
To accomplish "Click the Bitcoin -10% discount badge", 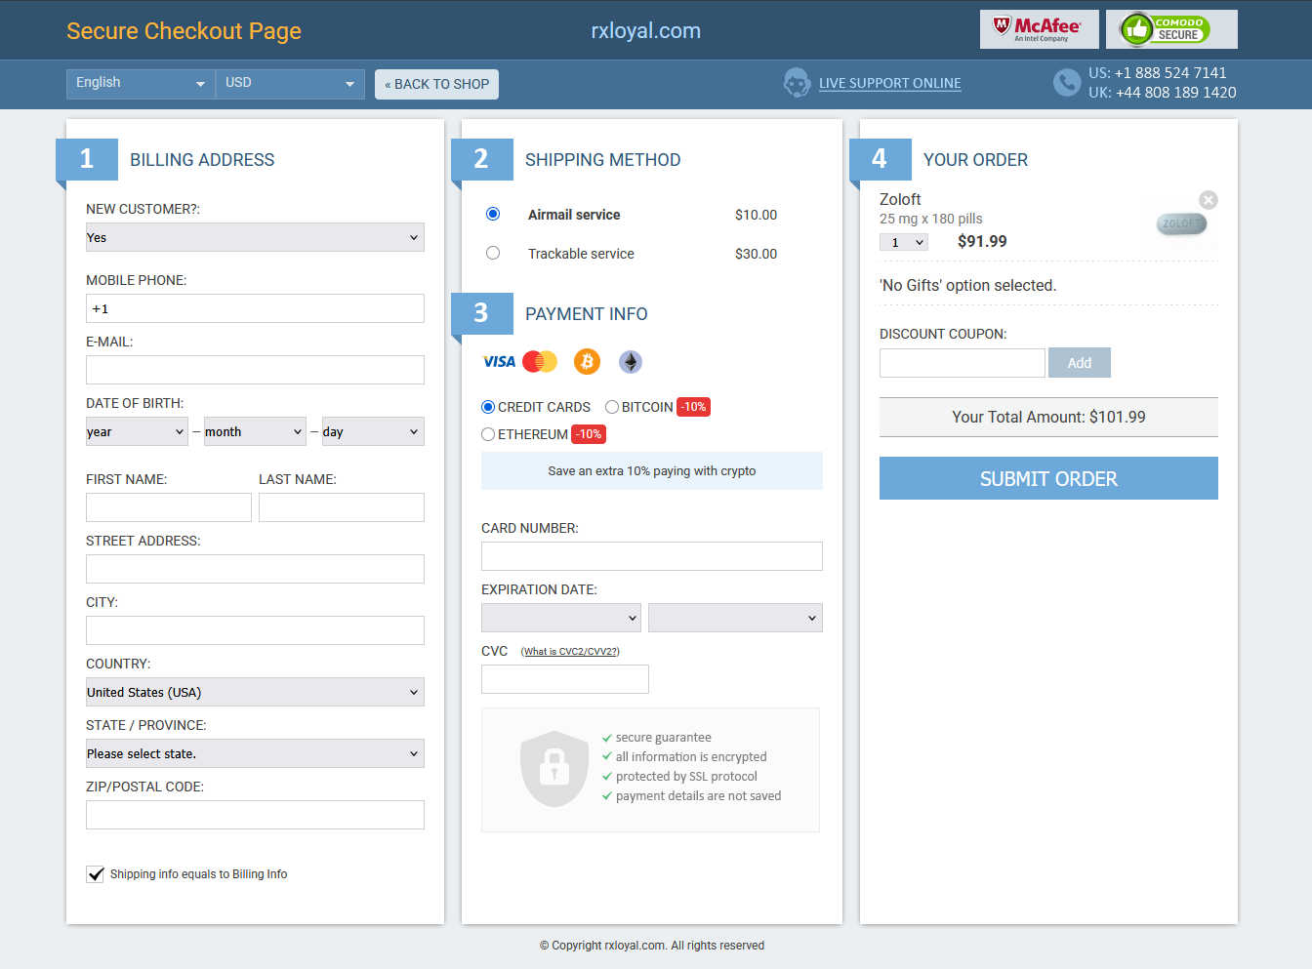I will (x=693, y=407).
